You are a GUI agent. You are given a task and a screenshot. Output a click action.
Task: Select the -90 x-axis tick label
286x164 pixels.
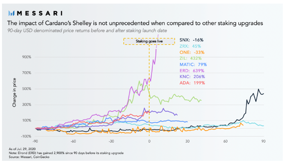point(36,141)
